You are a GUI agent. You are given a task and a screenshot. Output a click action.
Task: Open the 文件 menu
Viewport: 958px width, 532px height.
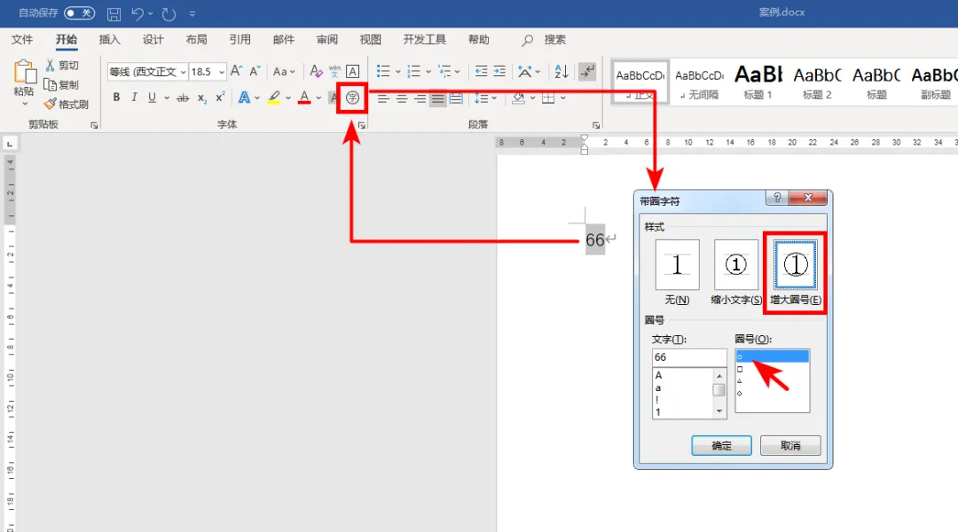[22, 40]
